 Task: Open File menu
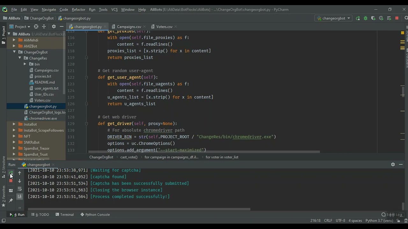14,10
